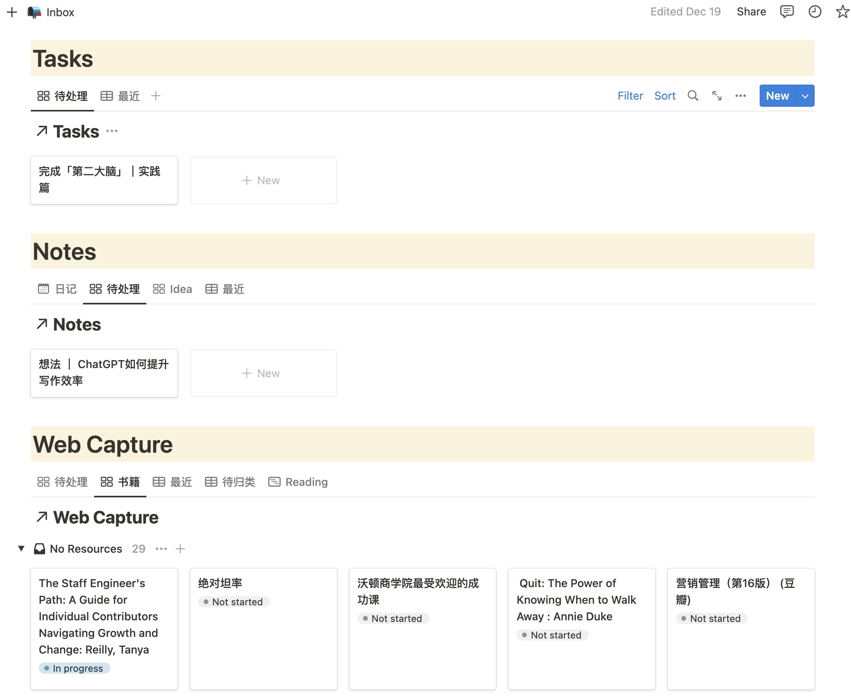Image resolution: width=851 pixels, height=699 pixels.
Task: Star this page as favorite
Action: point(842,12)
